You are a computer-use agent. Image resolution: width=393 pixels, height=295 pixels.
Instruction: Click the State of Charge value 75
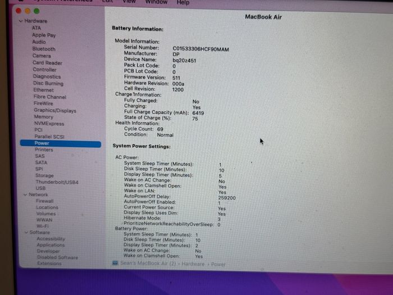pyautogui.click(x=195, y=119)
